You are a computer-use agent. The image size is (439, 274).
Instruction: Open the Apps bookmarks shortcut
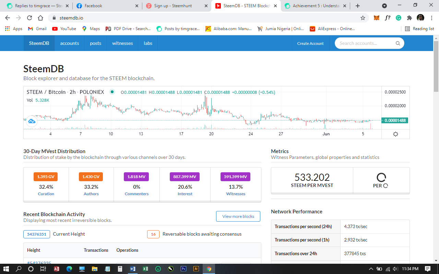click(14, 29)
